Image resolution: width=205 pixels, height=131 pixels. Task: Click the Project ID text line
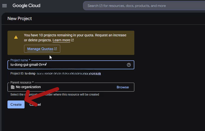[56, 74]
